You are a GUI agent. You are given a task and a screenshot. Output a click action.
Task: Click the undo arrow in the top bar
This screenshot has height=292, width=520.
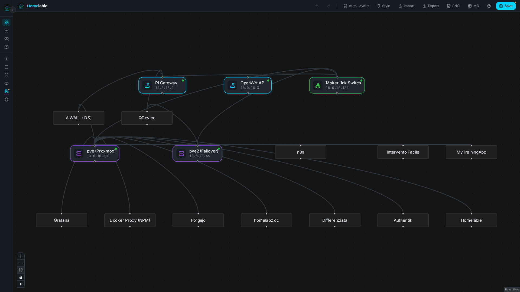coord(317,6)
